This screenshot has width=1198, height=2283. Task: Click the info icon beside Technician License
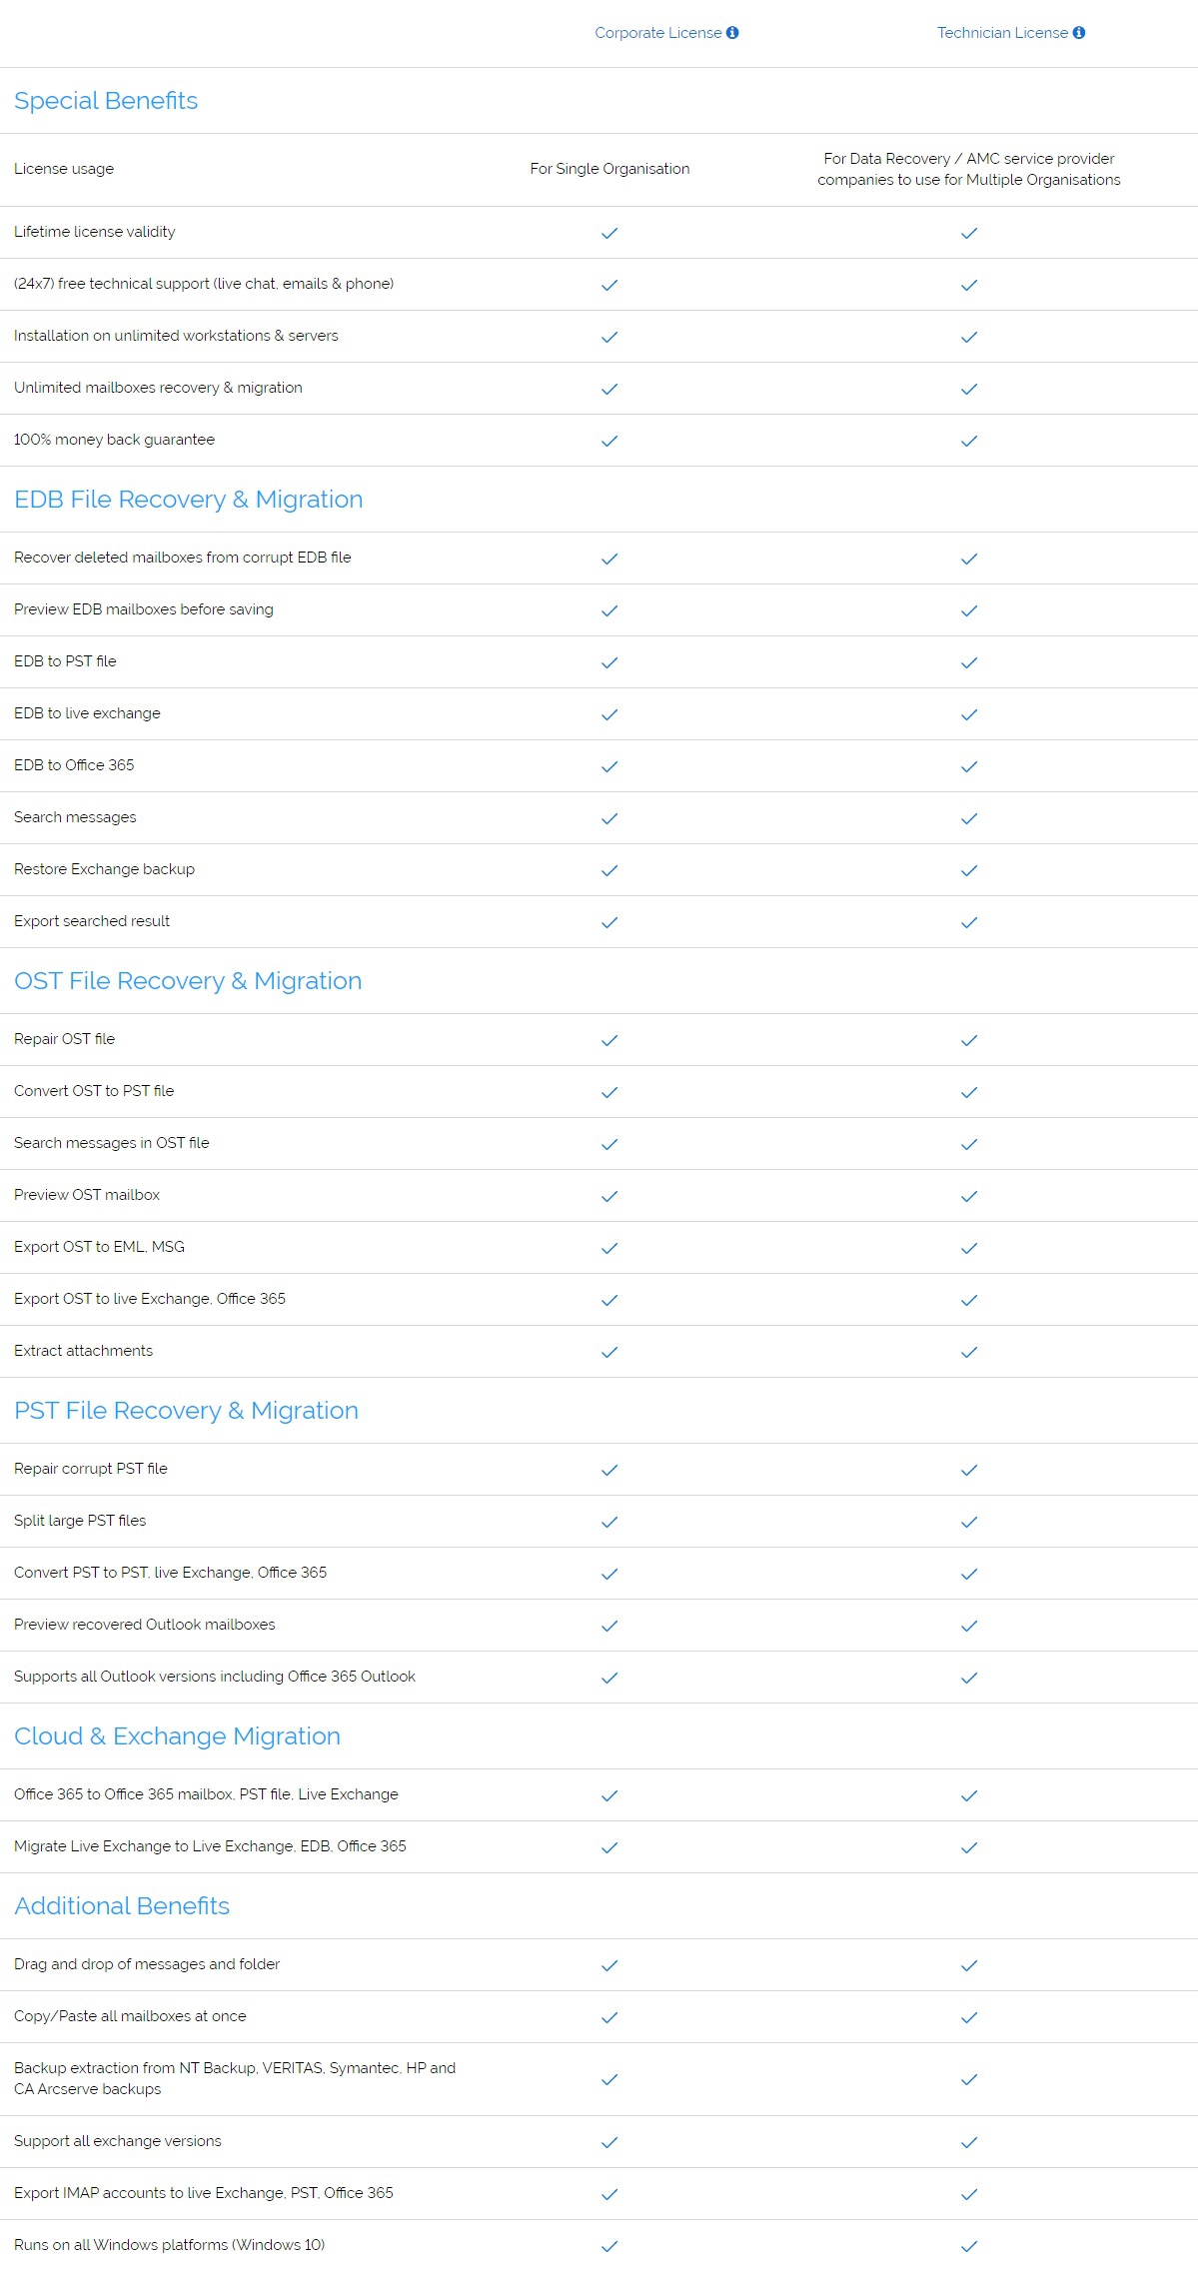pyautogui.click(x=1079, y=33)
